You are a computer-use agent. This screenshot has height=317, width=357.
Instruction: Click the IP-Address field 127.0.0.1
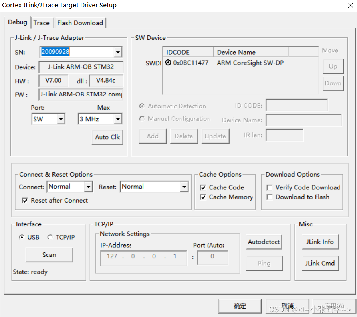[x=144, y=258]
